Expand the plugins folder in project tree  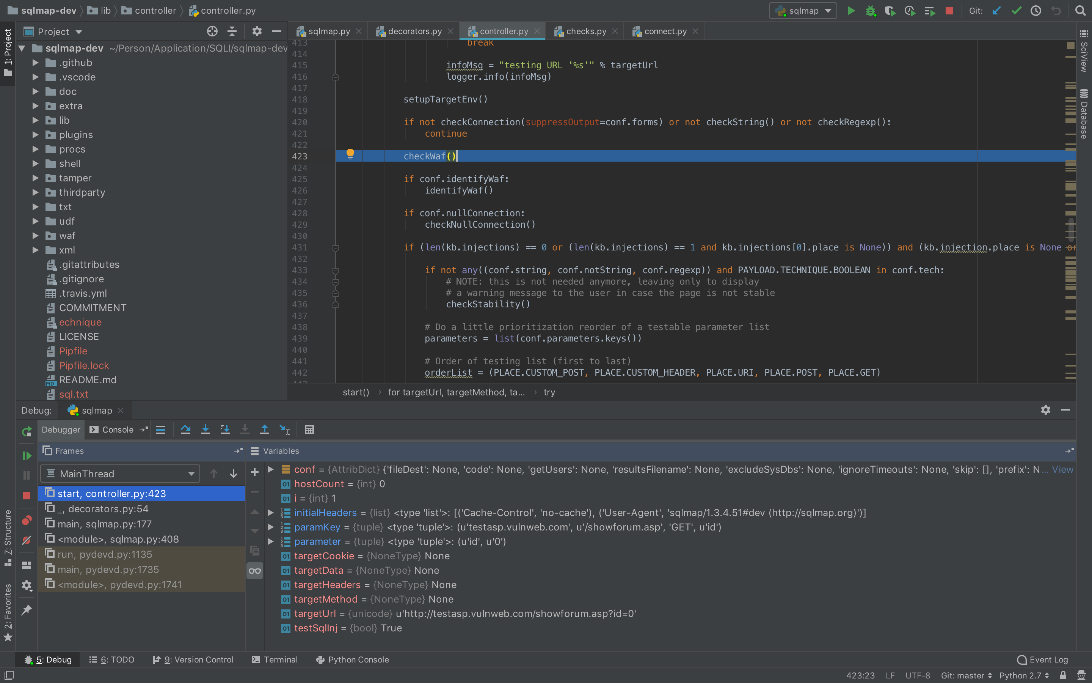tap(35, 135)
